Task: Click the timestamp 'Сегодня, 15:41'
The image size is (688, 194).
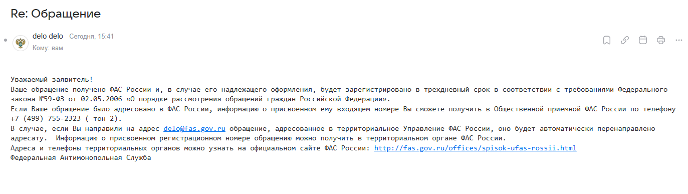Action: tap(91, 37)
